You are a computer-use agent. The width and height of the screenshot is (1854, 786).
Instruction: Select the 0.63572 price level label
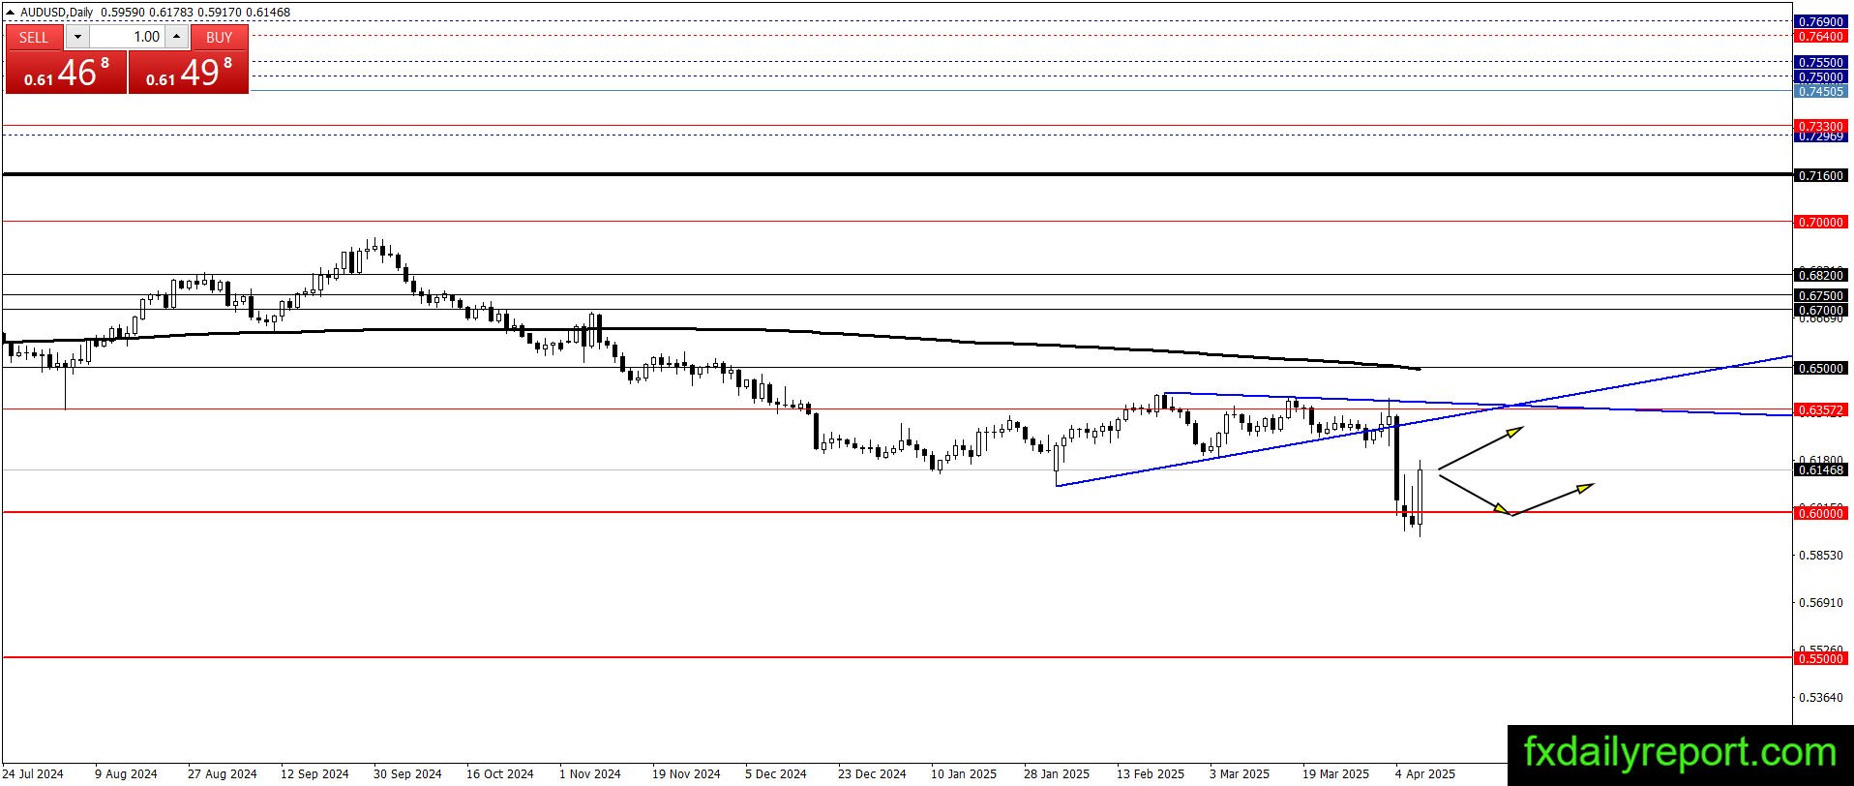(1820, 409)
